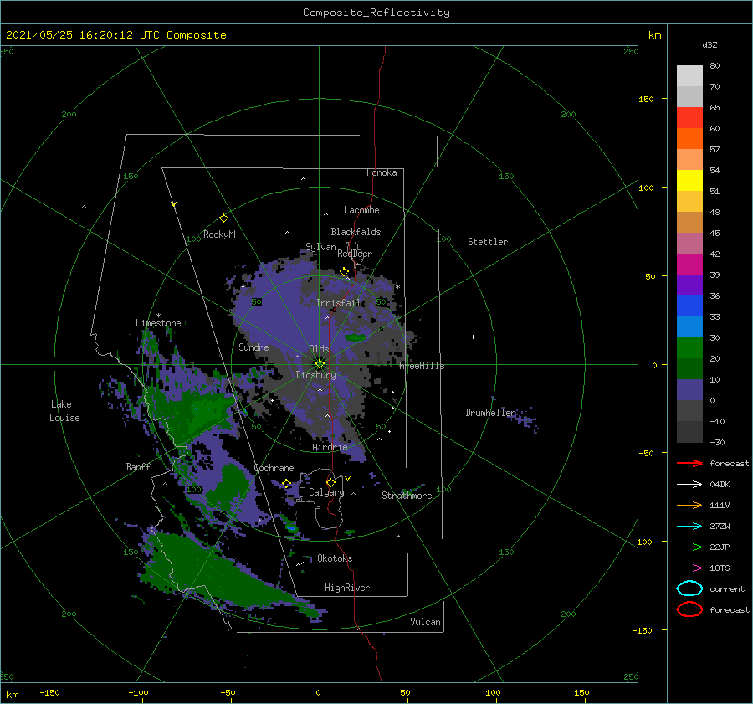Select the 80 dBZ color swatch

tap(689, 76)
